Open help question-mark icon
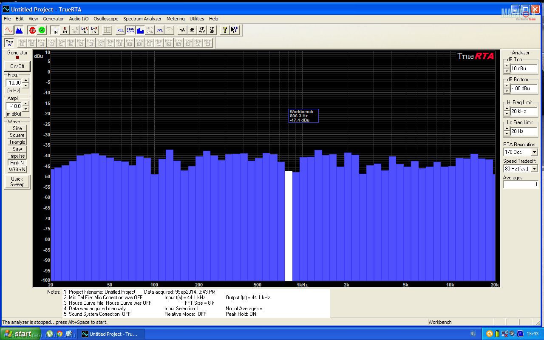Viewport: 544px width, 340px height. tap(225, 30)
